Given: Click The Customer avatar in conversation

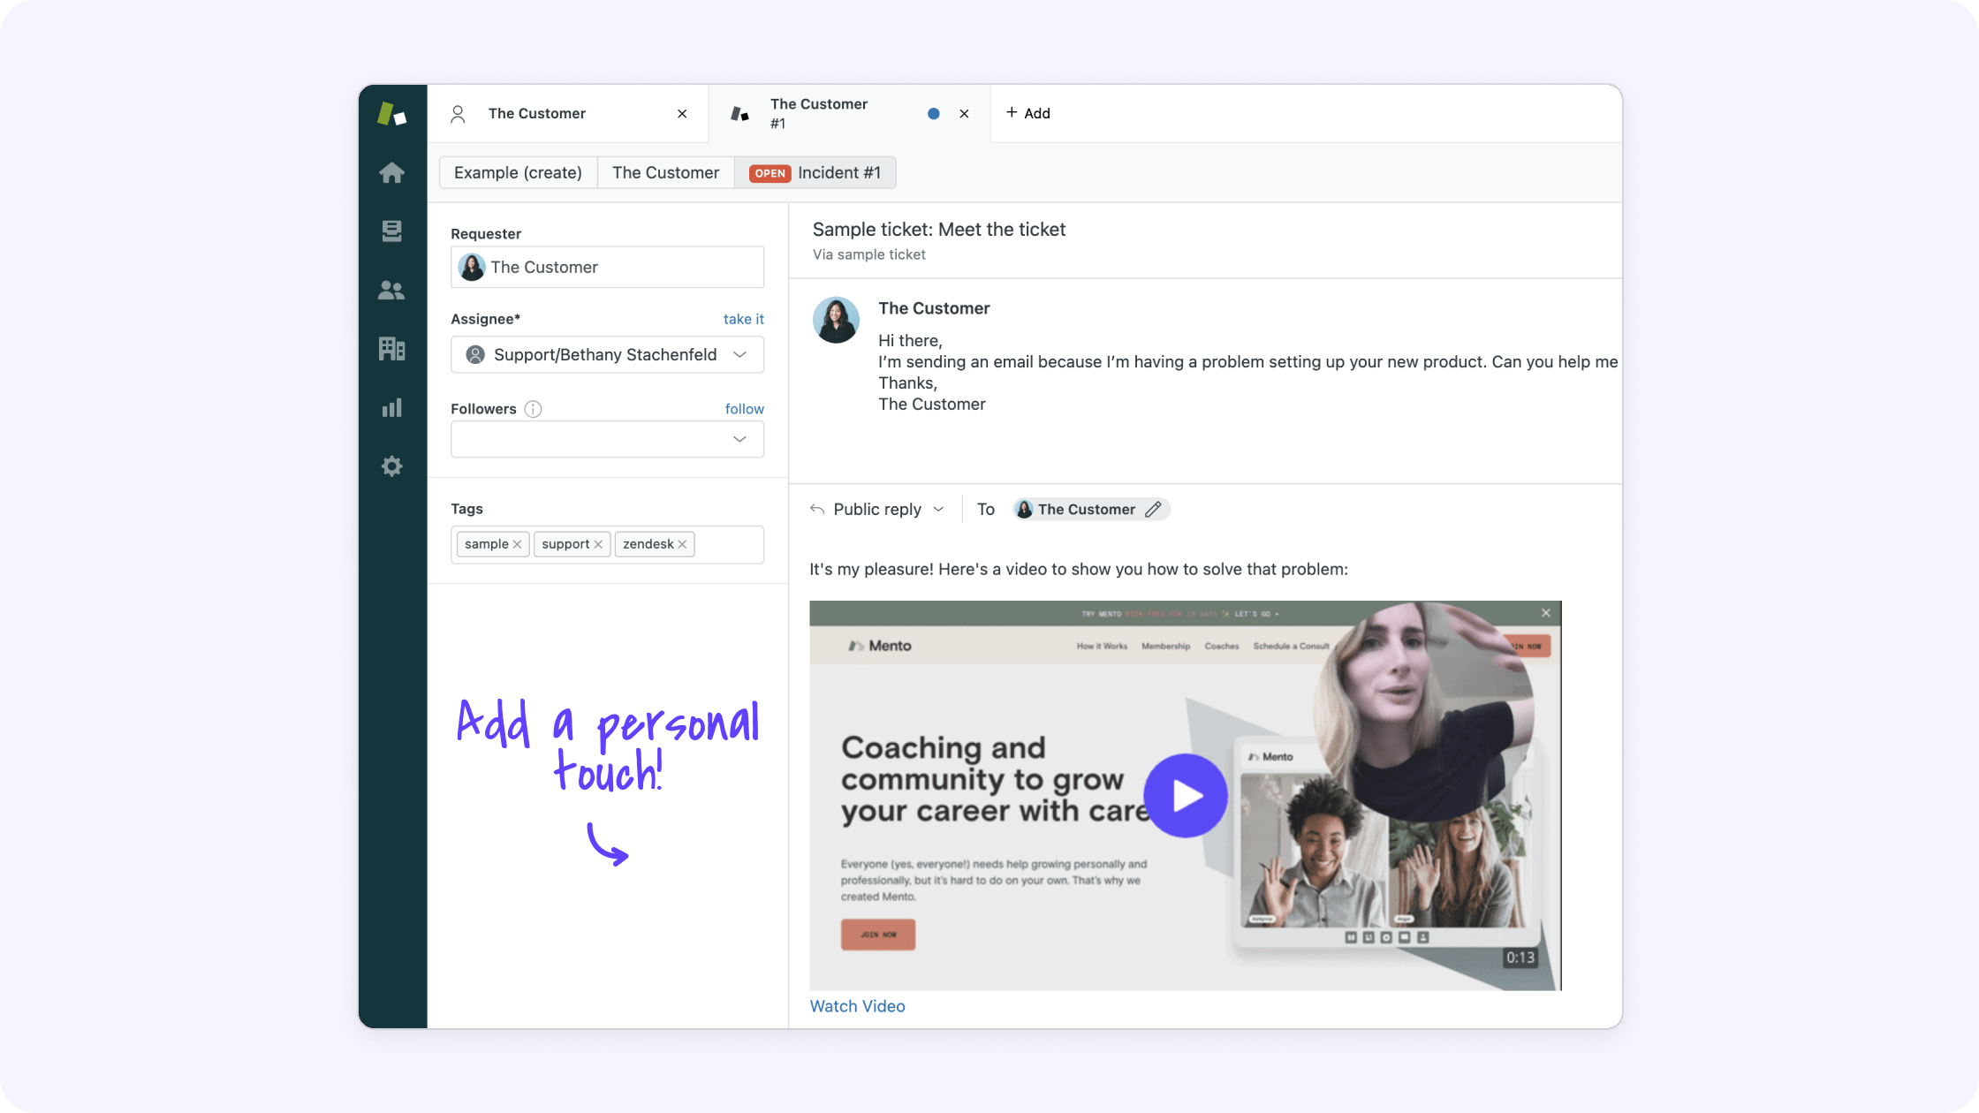Looking at the screenshot, I should click(x=836, y=320).
